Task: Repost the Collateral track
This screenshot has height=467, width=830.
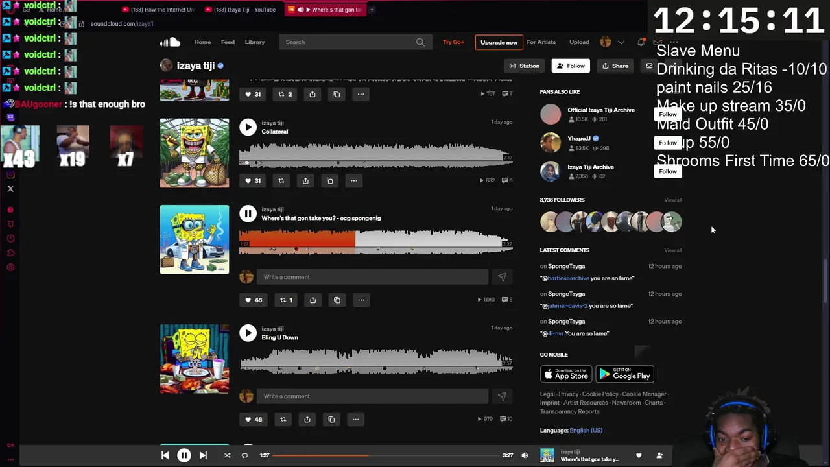Action: pyautogui.click(x=281, y=180)
